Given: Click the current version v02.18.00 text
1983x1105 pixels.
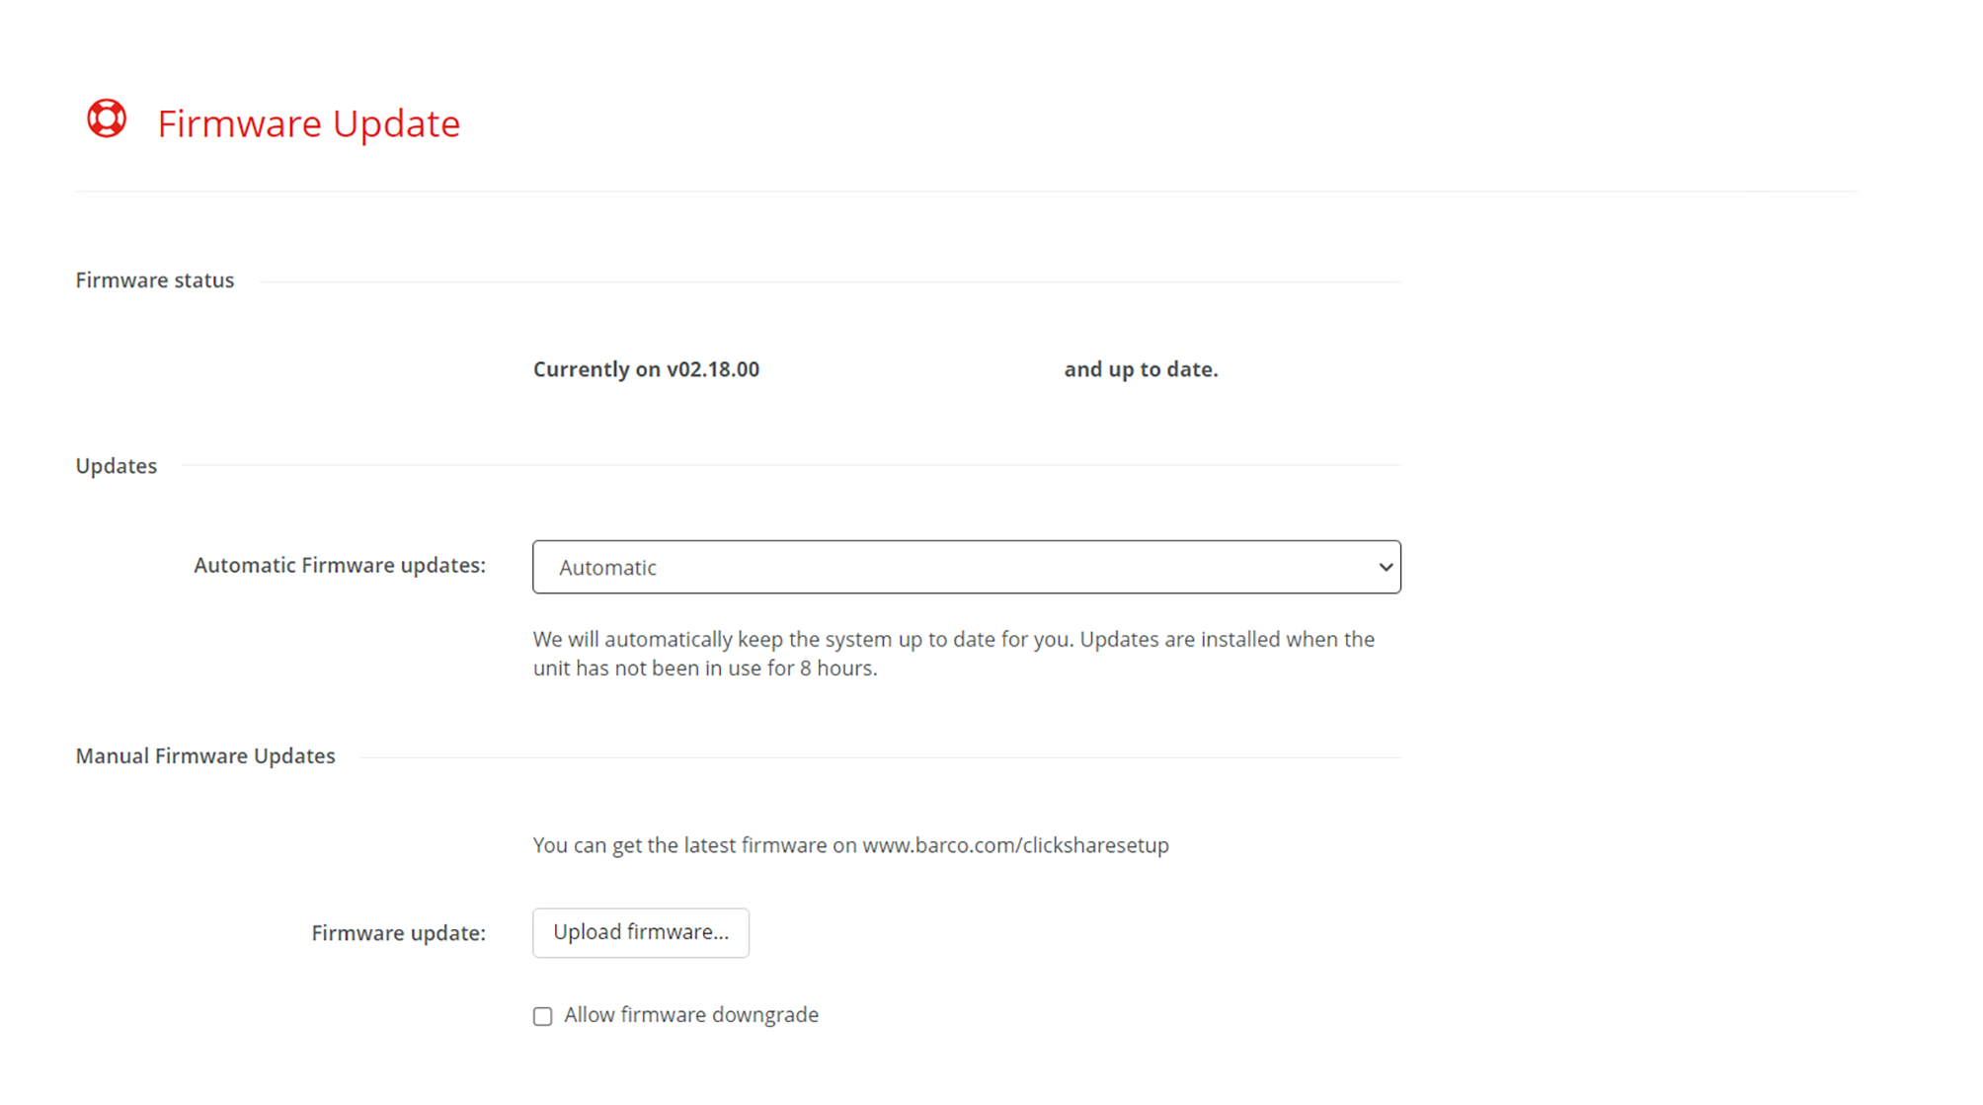Looking at the screenshot, I should 712,369.
